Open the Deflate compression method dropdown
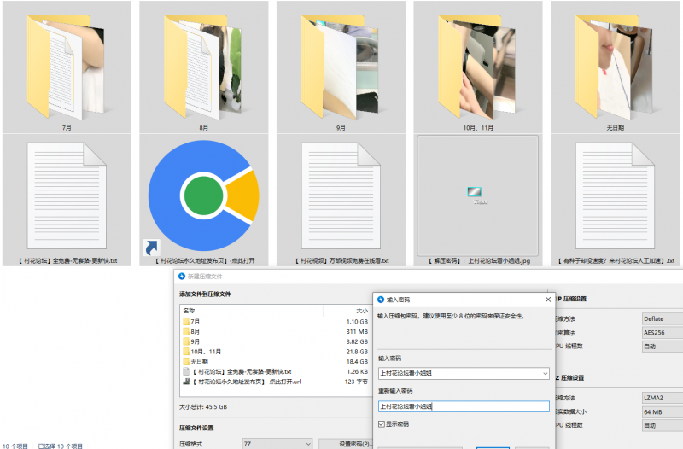Viewport: 683px width, 449px height. (x=663, y=319)
